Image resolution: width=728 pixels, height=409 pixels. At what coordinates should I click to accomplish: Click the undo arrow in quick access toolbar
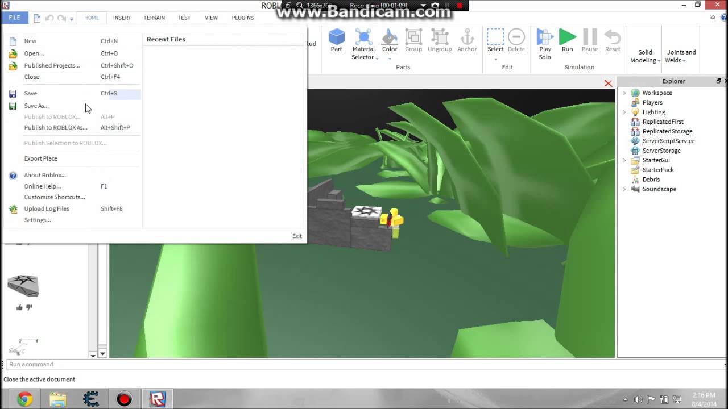(x=49, y=18)
